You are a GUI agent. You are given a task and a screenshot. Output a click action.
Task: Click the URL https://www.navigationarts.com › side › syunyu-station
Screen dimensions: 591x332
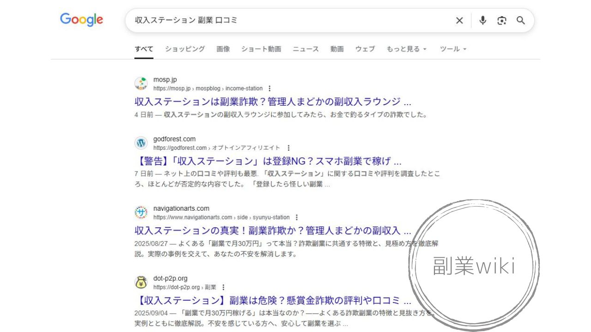pyautogui.click(x=222, y=217)
